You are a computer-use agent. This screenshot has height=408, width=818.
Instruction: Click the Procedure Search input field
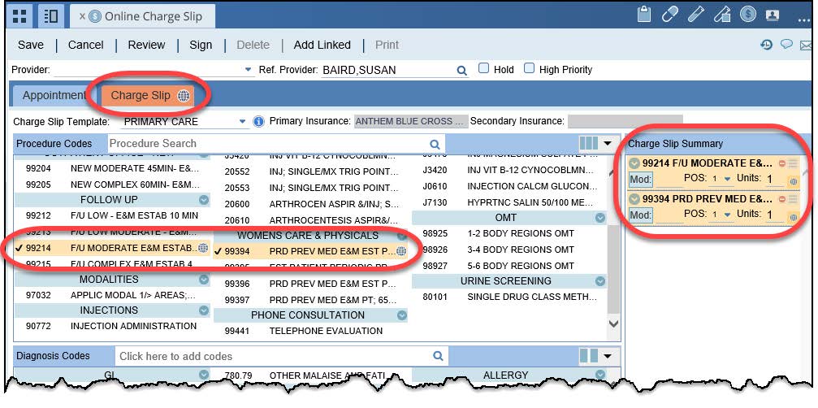click(268, 143)
